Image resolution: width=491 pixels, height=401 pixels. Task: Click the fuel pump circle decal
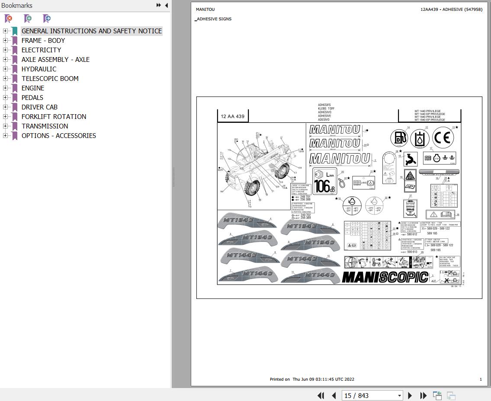pyautogui.click(x=399, y=138)
